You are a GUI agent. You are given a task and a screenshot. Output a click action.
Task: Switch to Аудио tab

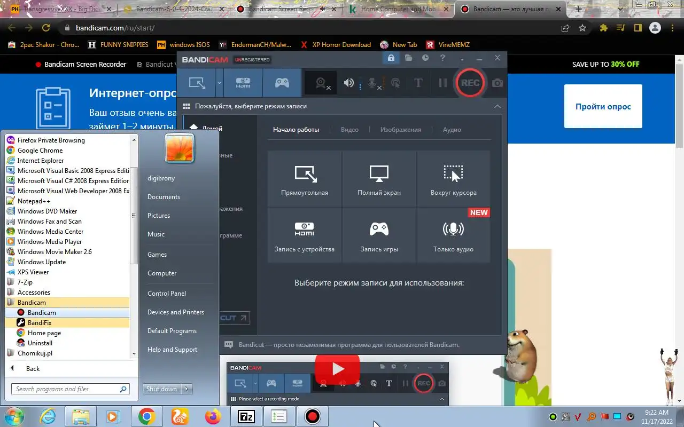(x=452, y=130)
